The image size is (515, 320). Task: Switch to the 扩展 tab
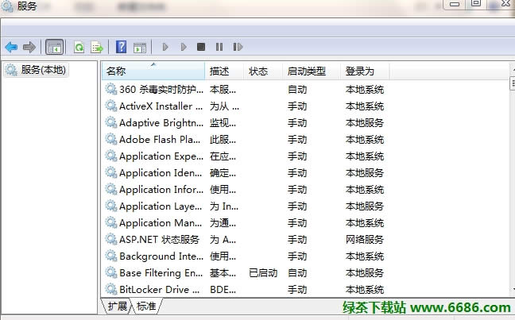coord(117,306)
